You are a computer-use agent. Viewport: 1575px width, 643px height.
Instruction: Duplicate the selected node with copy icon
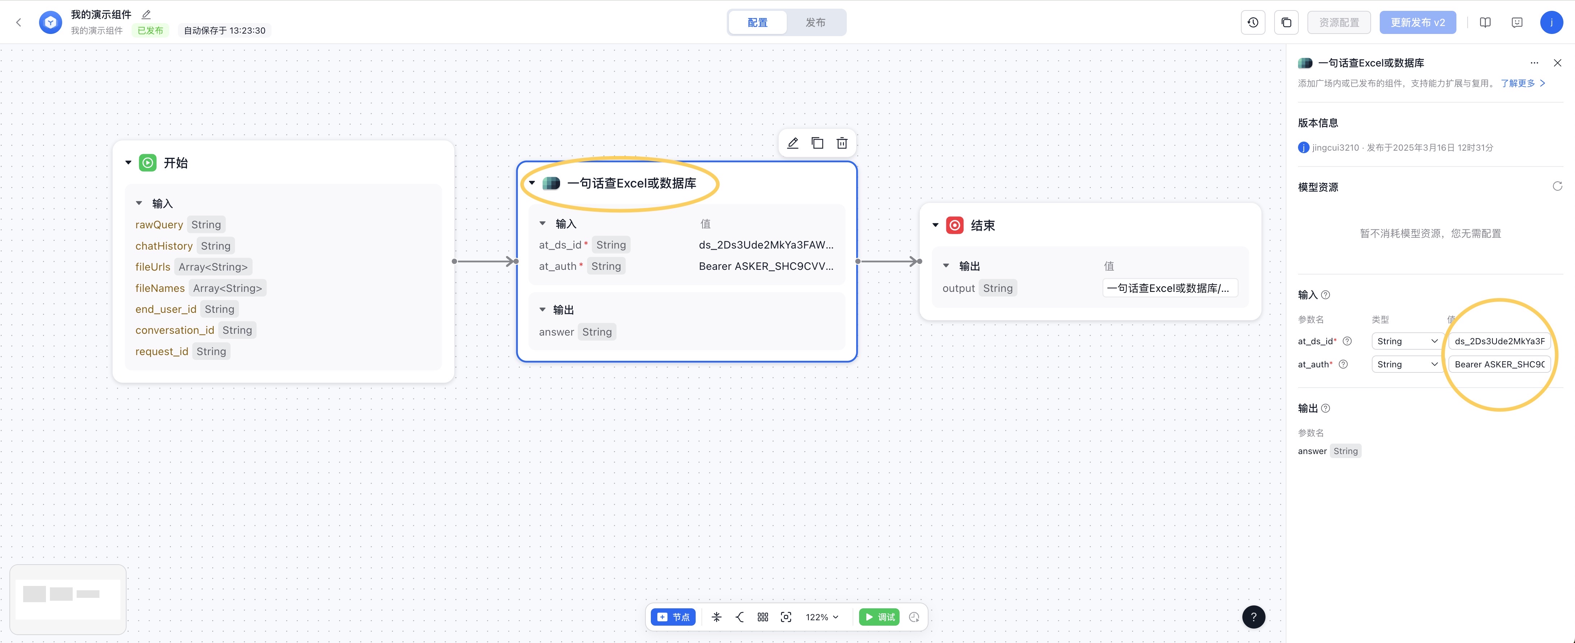coord(817,143)
